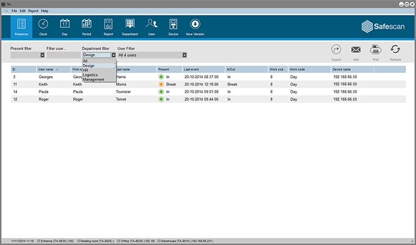Open the Period calendar view
416x245 pixels.
[x=86, y=26]
